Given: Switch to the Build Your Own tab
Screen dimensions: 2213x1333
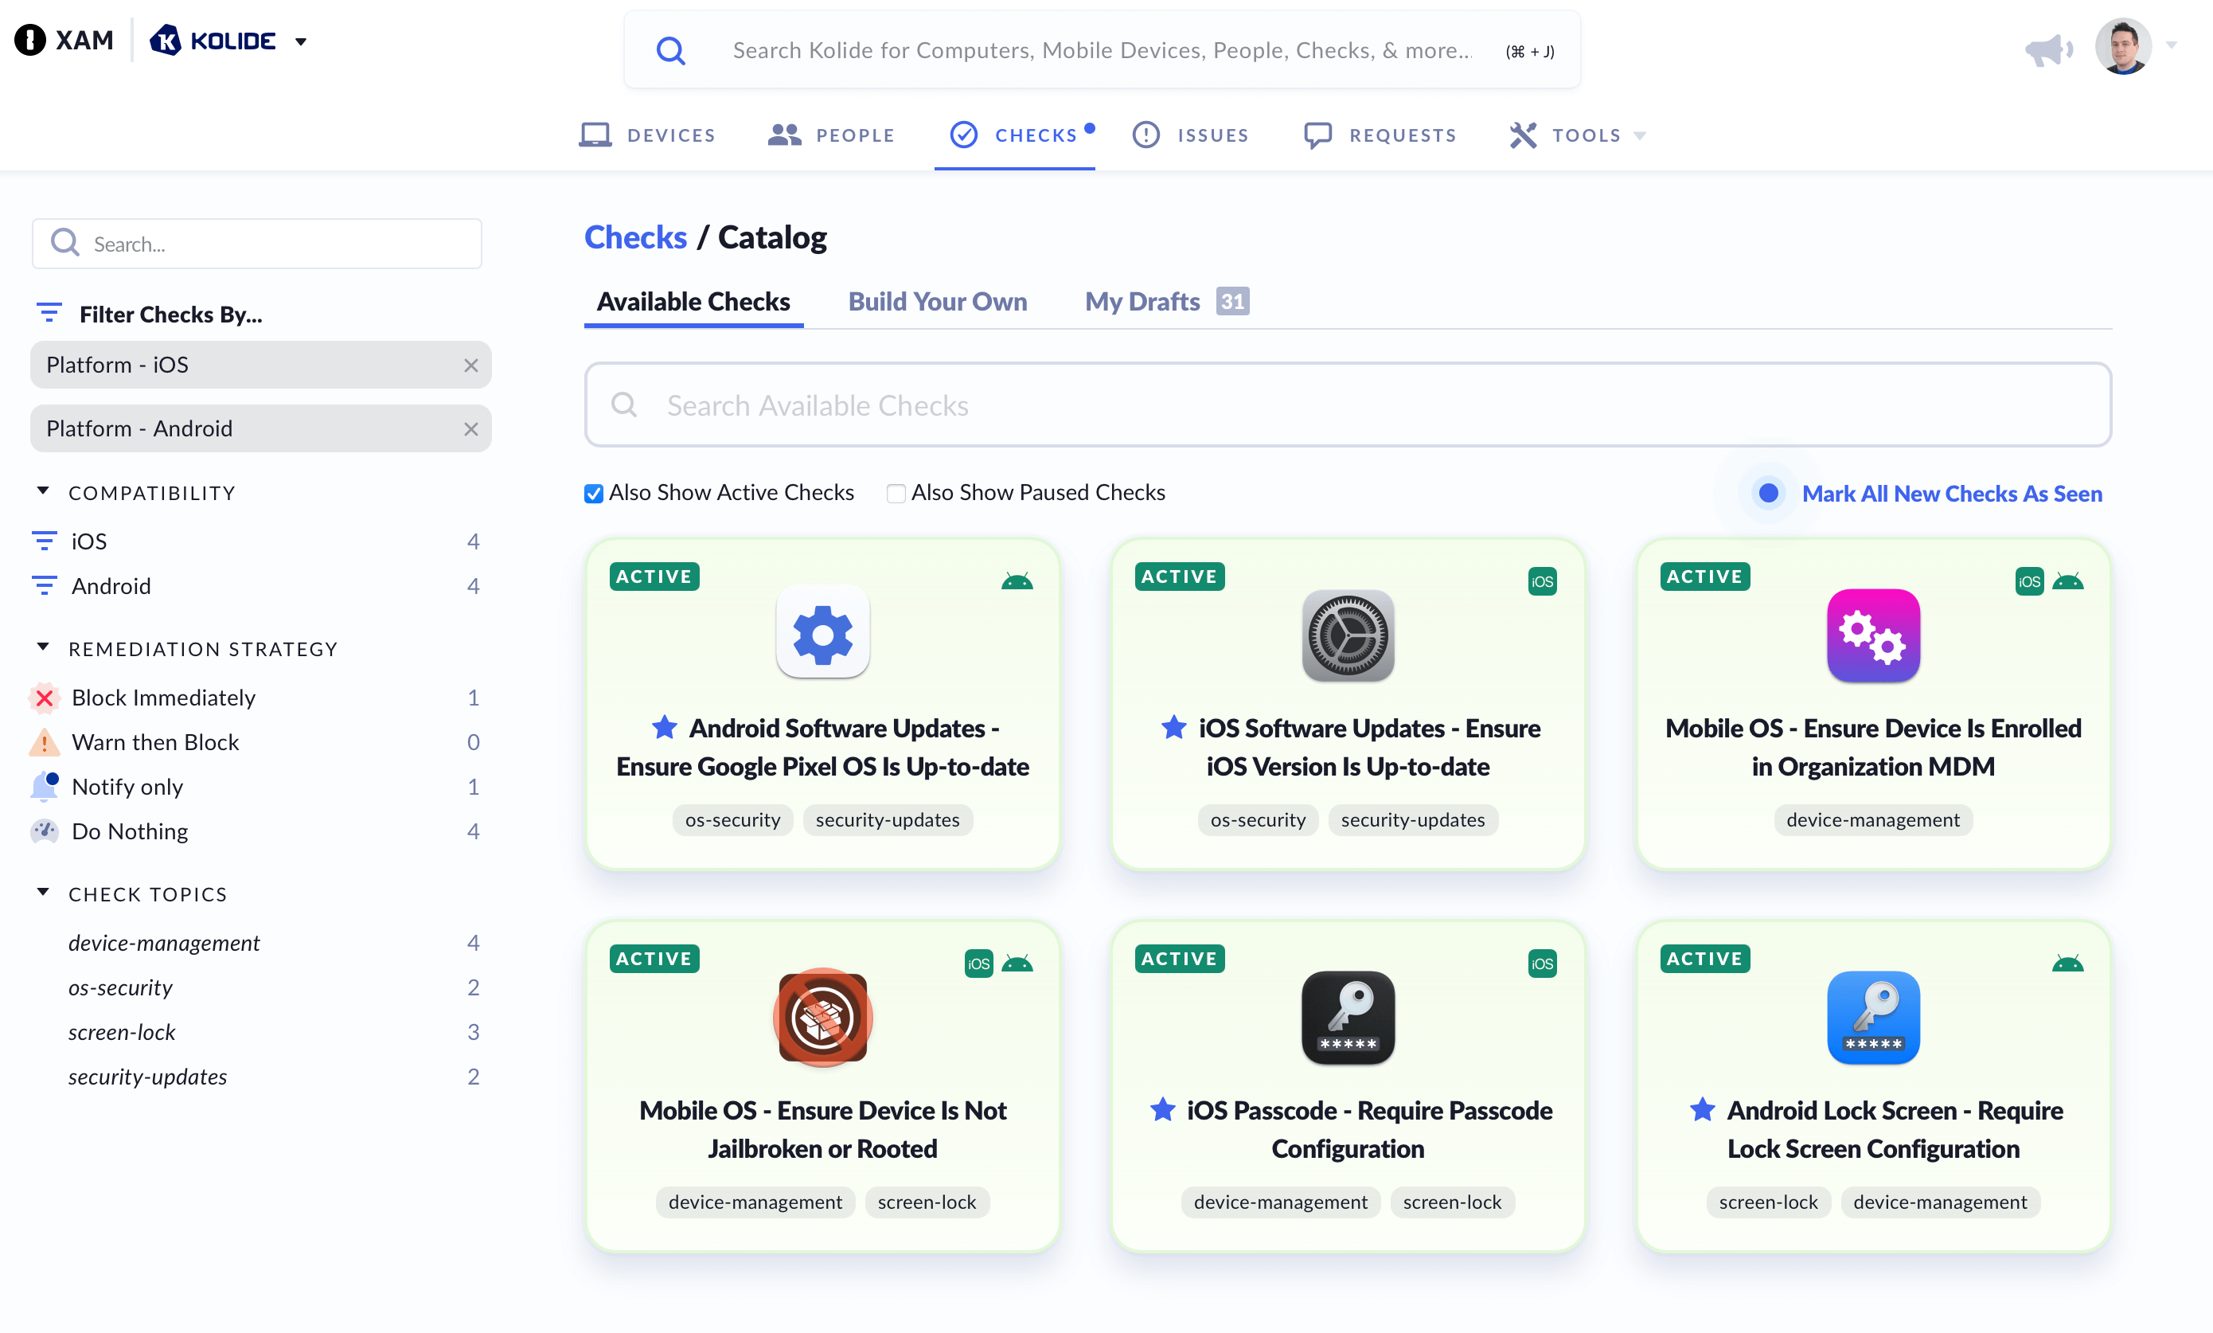Looking at the screenshot, I should 939,299.
